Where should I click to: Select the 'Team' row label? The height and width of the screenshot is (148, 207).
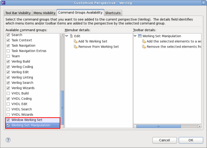pyautogui.click(x=16, y=56)
